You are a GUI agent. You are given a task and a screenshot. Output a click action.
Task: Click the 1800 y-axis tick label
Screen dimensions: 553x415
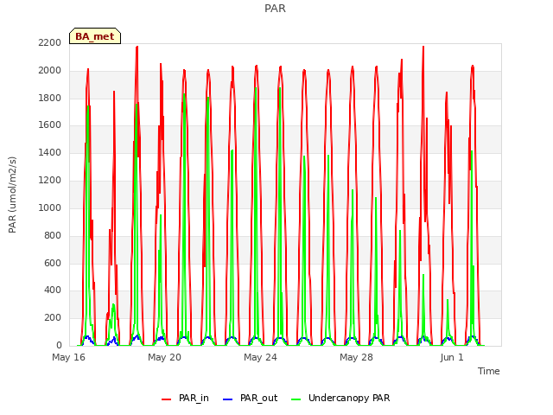(x=50, y=98)
